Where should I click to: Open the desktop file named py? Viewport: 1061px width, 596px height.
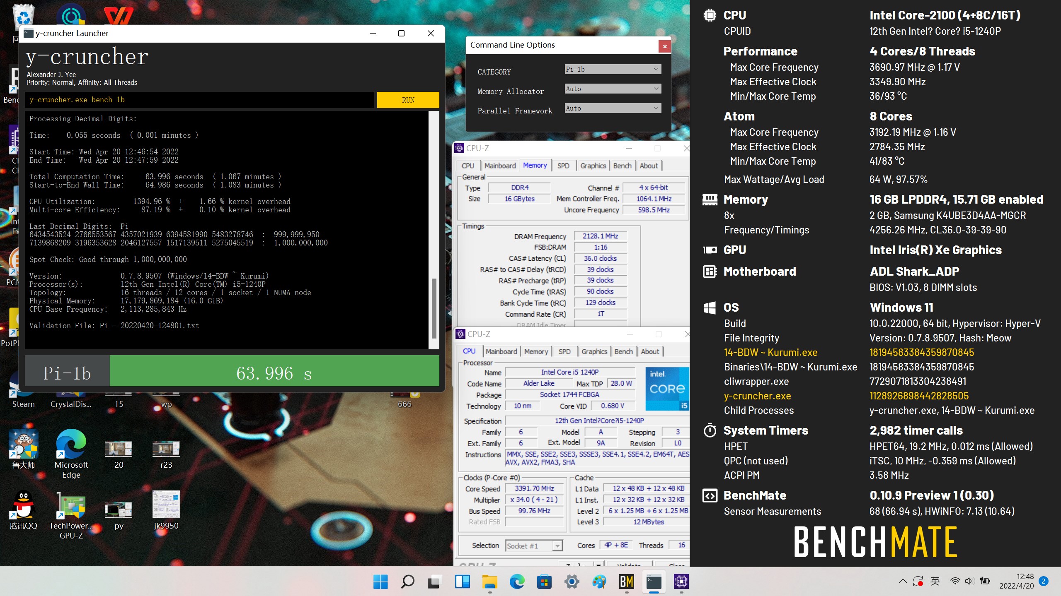pos(119,515)
